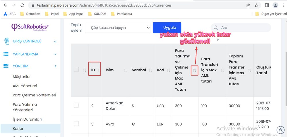Image resolution: width=287 pixels, height=137 pixels.
Task: Click the Uygula button
Action: coord(167,28)
